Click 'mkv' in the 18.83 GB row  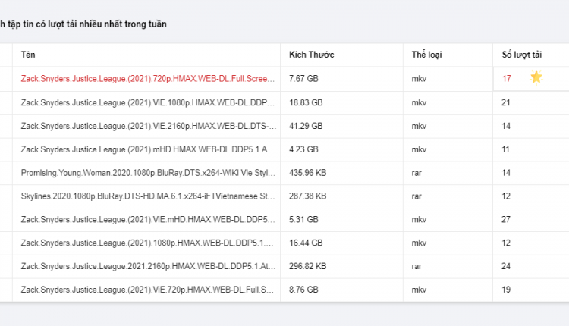tap(419, 102)
